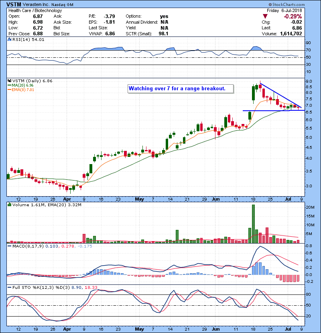
Task: Click the volume bars icon beside Volume label
Action: pyautogui.click(x=9, y=205)
